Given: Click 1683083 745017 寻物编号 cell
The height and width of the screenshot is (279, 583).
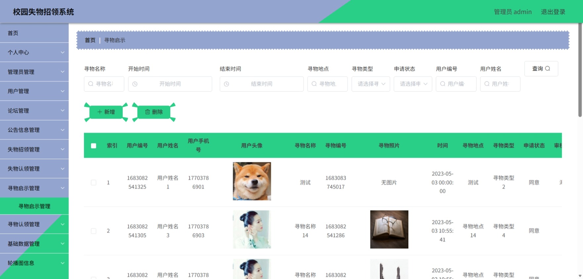Looking at the screenshot, I should click(336, 182).
